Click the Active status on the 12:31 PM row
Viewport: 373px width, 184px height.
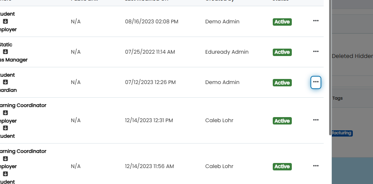coord(282,121)
